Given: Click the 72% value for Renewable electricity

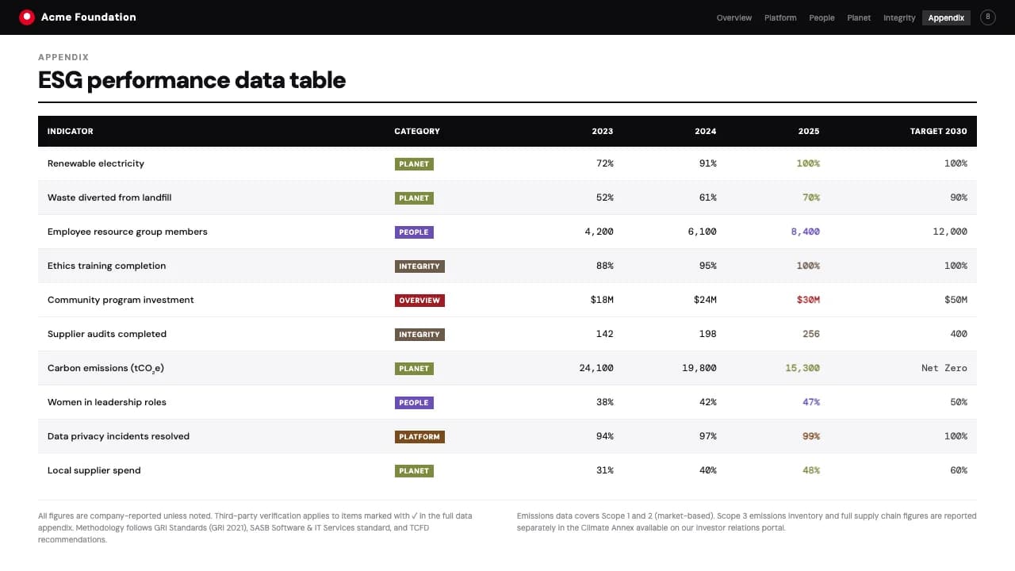Looking at the screenshot, I should [604, 163].
